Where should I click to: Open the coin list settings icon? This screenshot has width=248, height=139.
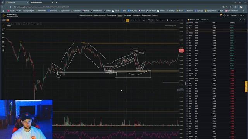(x=245, y=20)
